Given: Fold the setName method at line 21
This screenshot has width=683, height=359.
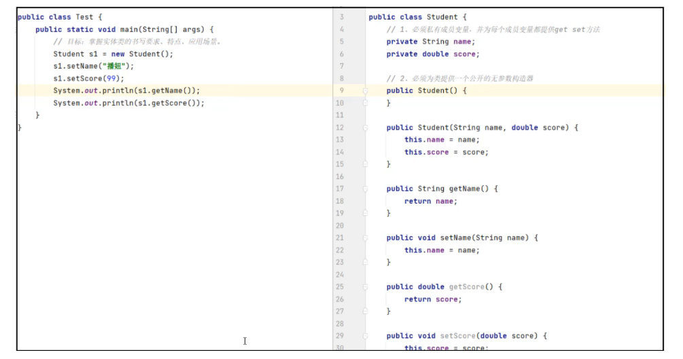Looking at the screenshot, I should click(x=365, y=238).
